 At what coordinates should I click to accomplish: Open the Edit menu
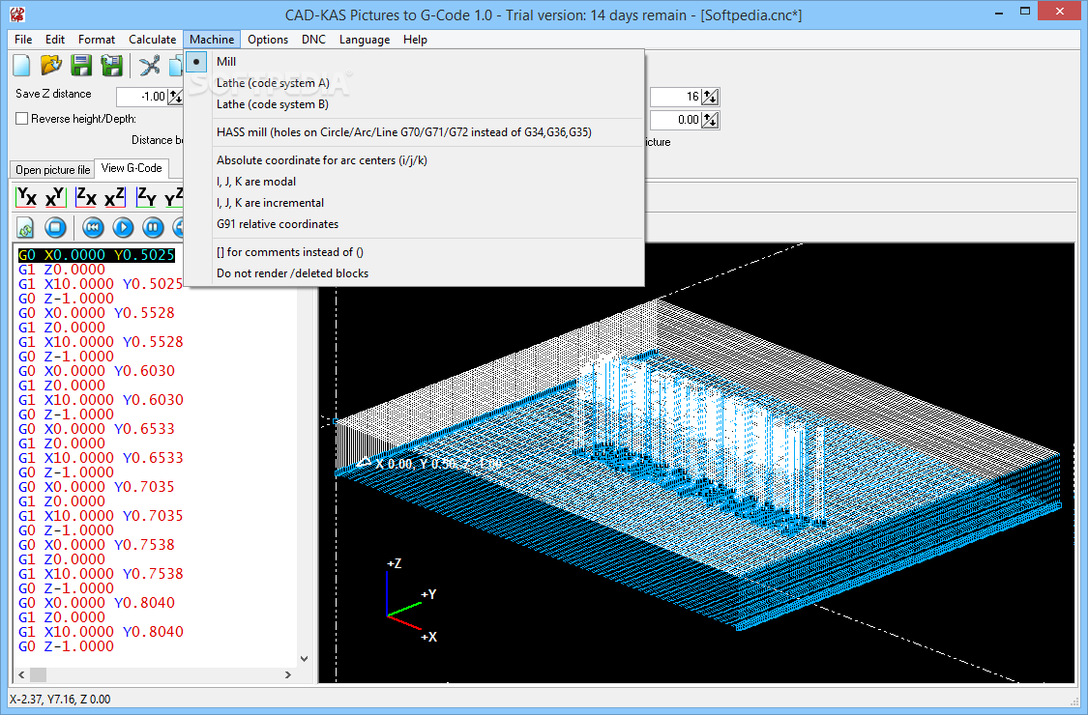(x=55, y=40)
